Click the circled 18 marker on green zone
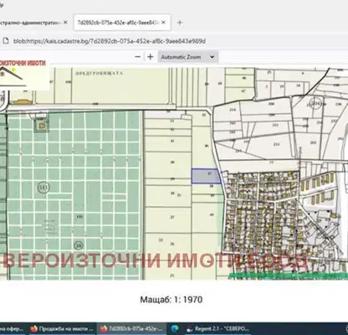Screen dimensions: 348x335 pos(79,245)
